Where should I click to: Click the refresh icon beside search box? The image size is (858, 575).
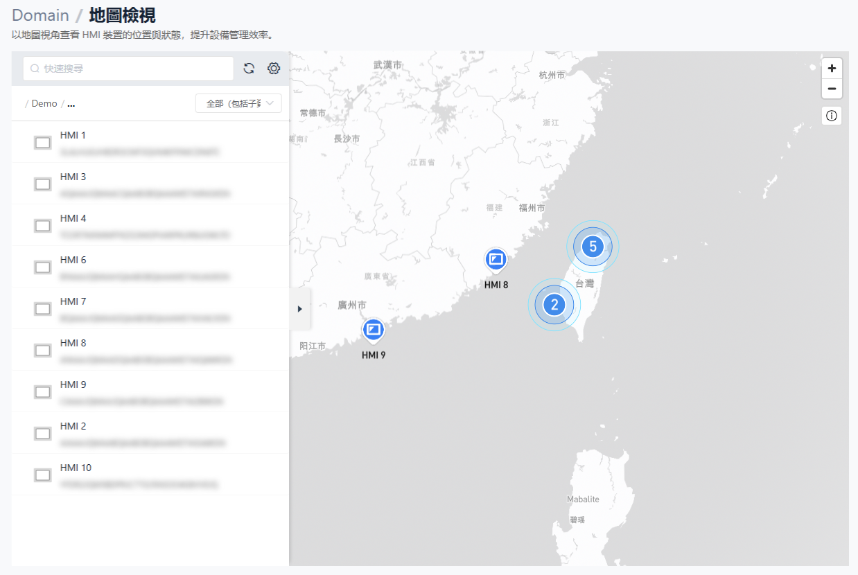click(x=249, y=68)
